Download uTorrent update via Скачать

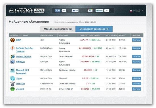pyautogui.click(x=136, y=89)
